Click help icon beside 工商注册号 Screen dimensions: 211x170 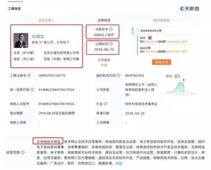[29, 75]
